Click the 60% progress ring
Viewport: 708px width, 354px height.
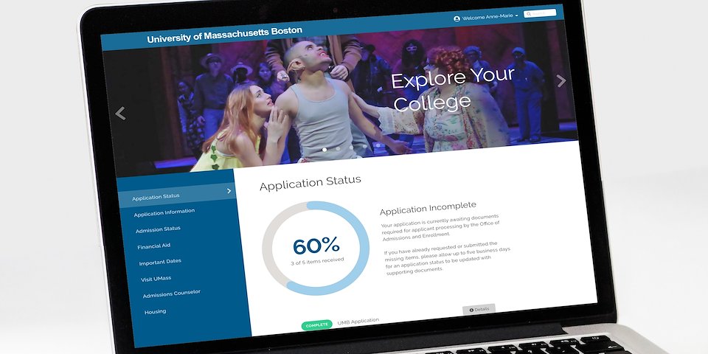click(x=316, y=249)
